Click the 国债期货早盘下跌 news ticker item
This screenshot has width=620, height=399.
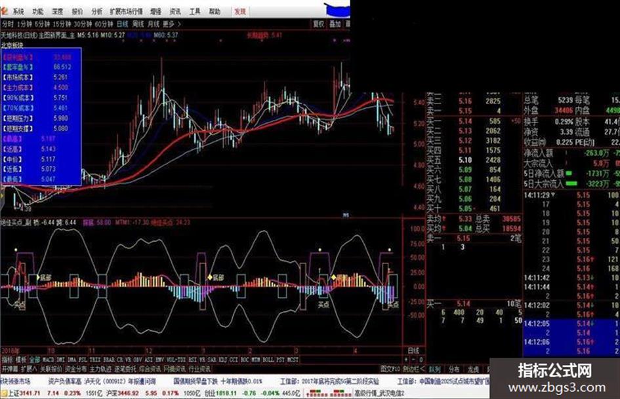(196, 381)
